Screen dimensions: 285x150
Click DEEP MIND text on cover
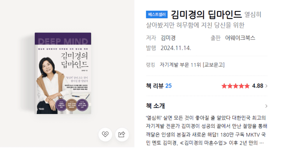point(63,42)
